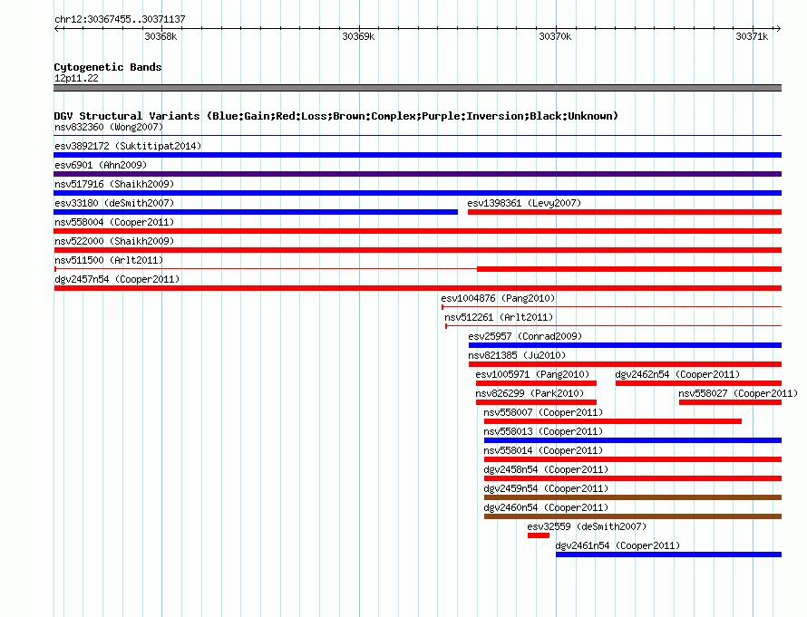The height and width of the screenshot is (617, 807).
Task: Click the chr12:30367455..30371137 coordinate label
Action: tap(120, 19)
